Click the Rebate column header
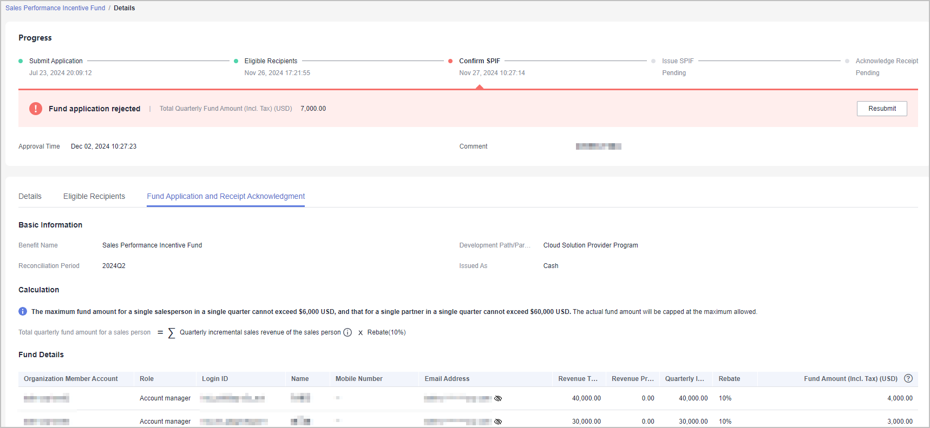The height and width of the screenshot is (428, 930). pyautogui.click(x=729, y=379)
